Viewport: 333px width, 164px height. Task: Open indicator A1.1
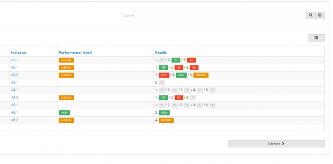pos(14,60)
